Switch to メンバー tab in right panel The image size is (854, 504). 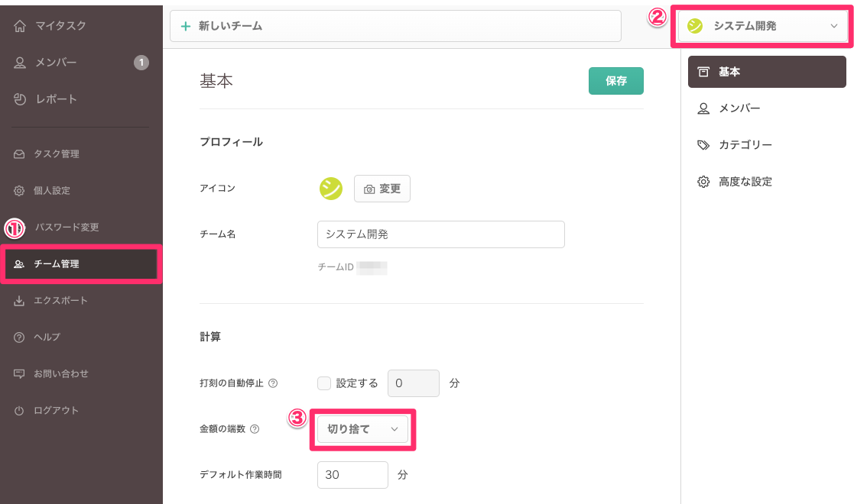coord(739,108)
